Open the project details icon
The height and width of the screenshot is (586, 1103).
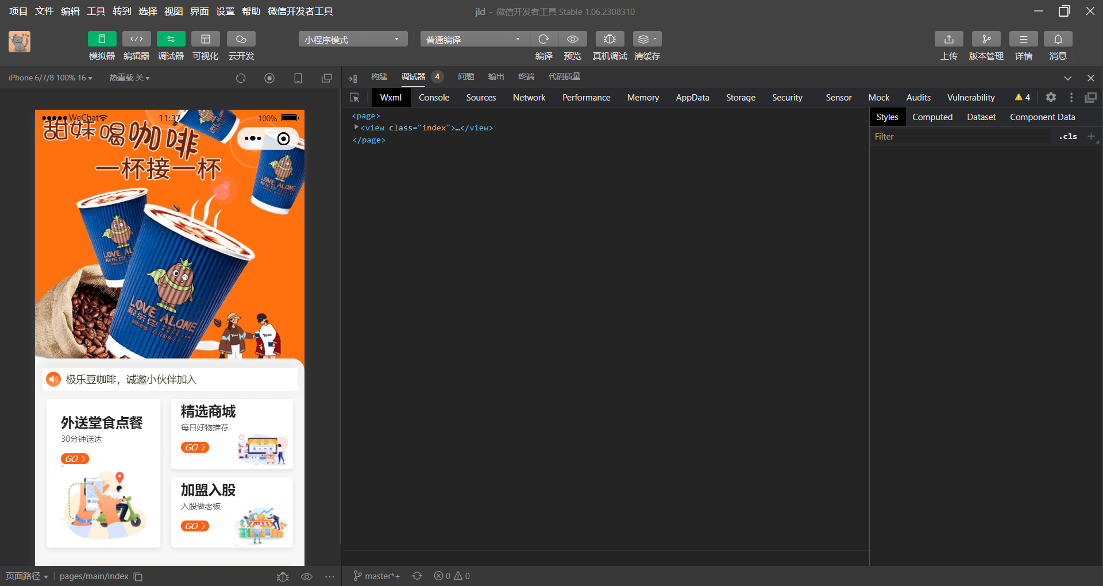click(1024, 39)
